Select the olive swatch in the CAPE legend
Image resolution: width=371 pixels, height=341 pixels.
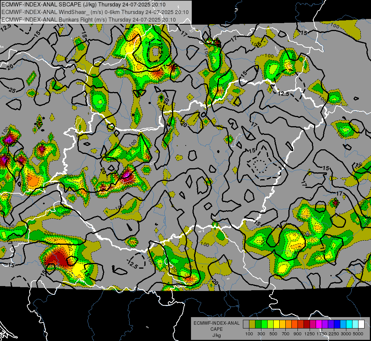[x=252, y=324]
